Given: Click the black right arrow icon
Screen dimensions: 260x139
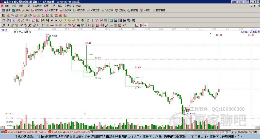Looking at the screenshot, I should point(56,20).
